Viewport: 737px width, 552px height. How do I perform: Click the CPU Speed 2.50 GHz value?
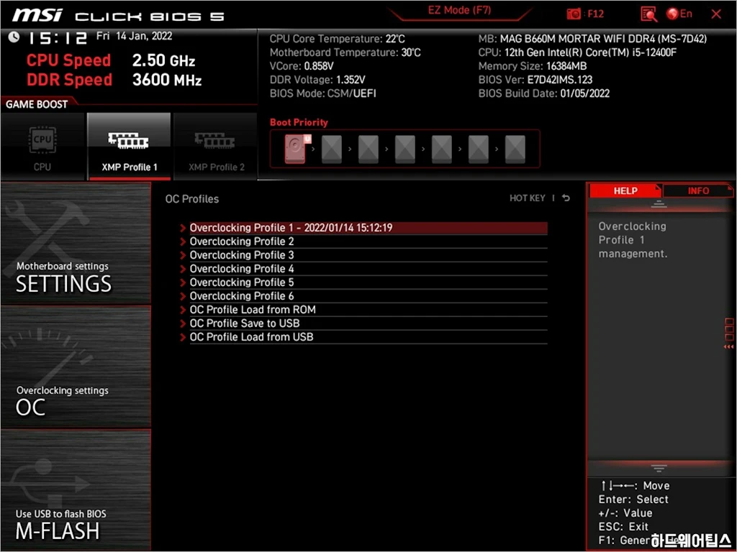point(163,60)
